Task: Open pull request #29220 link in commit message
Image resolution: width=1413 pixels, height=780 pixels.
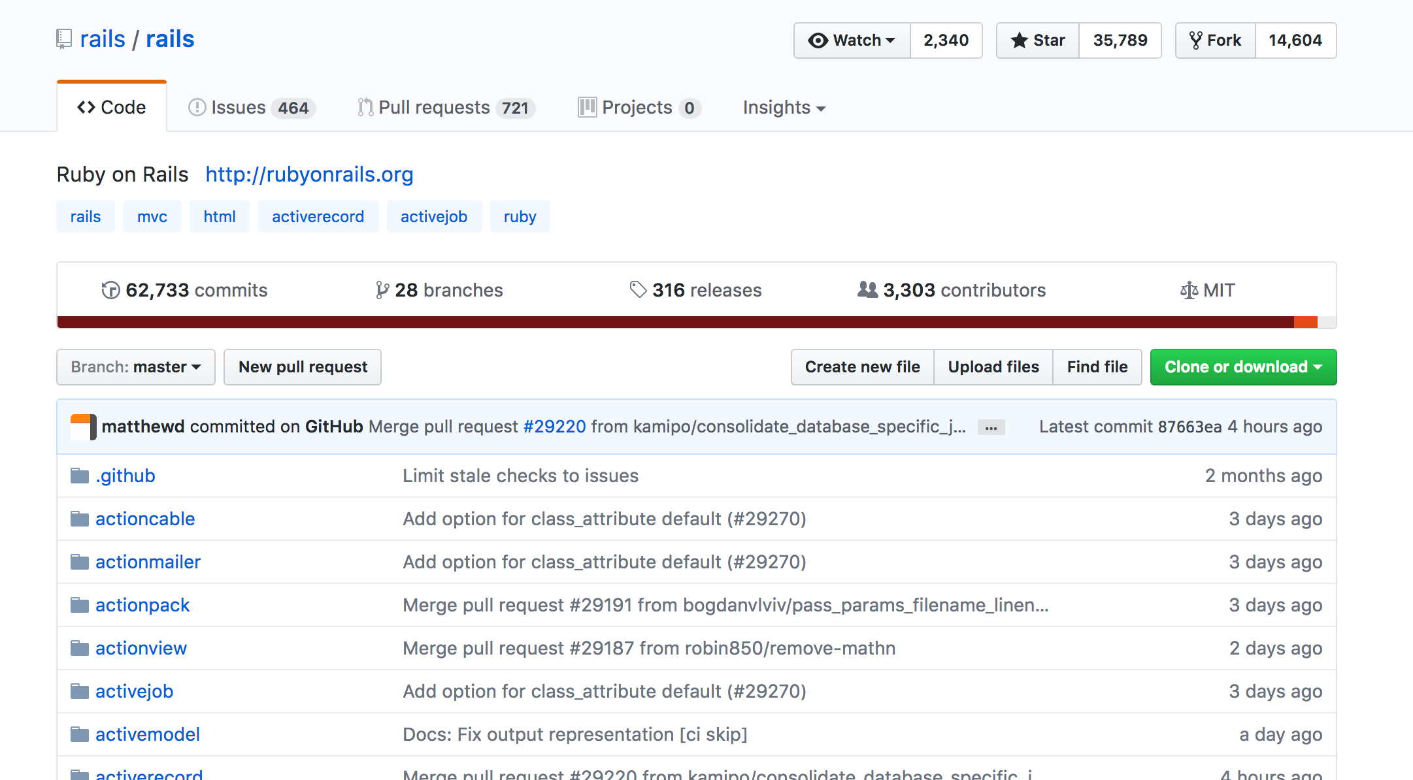Action: [x=554, y=427]
